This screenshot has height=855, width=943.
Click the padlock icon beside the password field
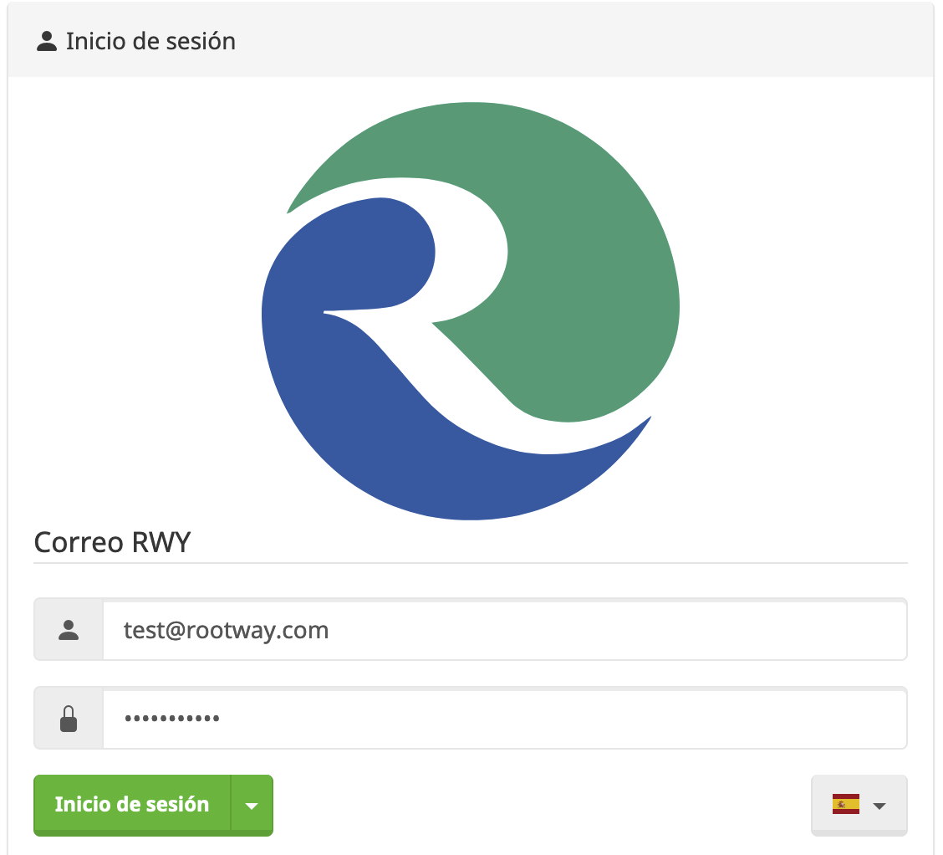pos(69,719)
